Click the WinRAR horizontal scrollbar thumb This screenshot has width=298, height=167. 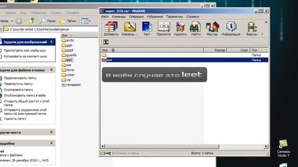pyautogui.click(x=162, y=146)
